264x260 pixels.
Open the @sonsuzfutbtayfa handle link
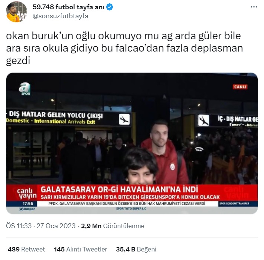pos(60,16)
